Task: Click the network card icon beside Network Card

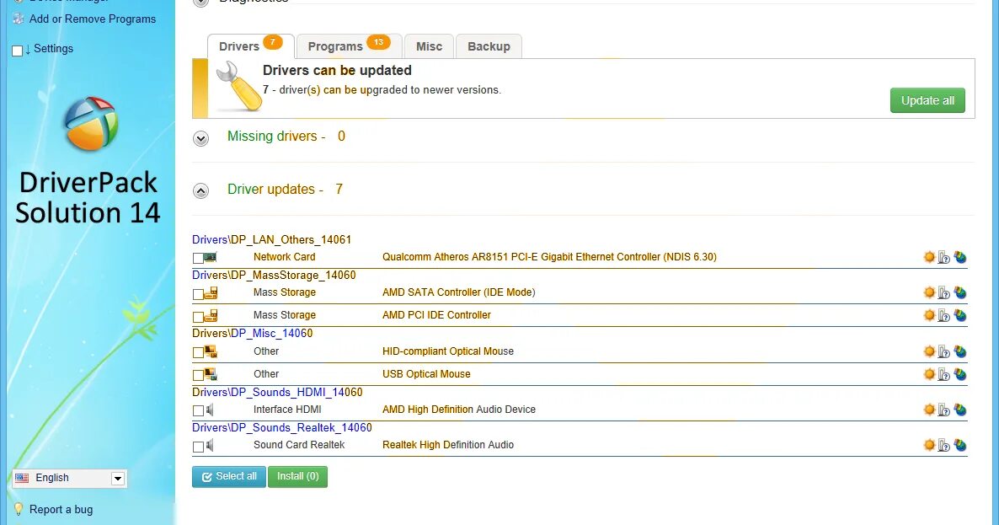Action: [211, 257]
